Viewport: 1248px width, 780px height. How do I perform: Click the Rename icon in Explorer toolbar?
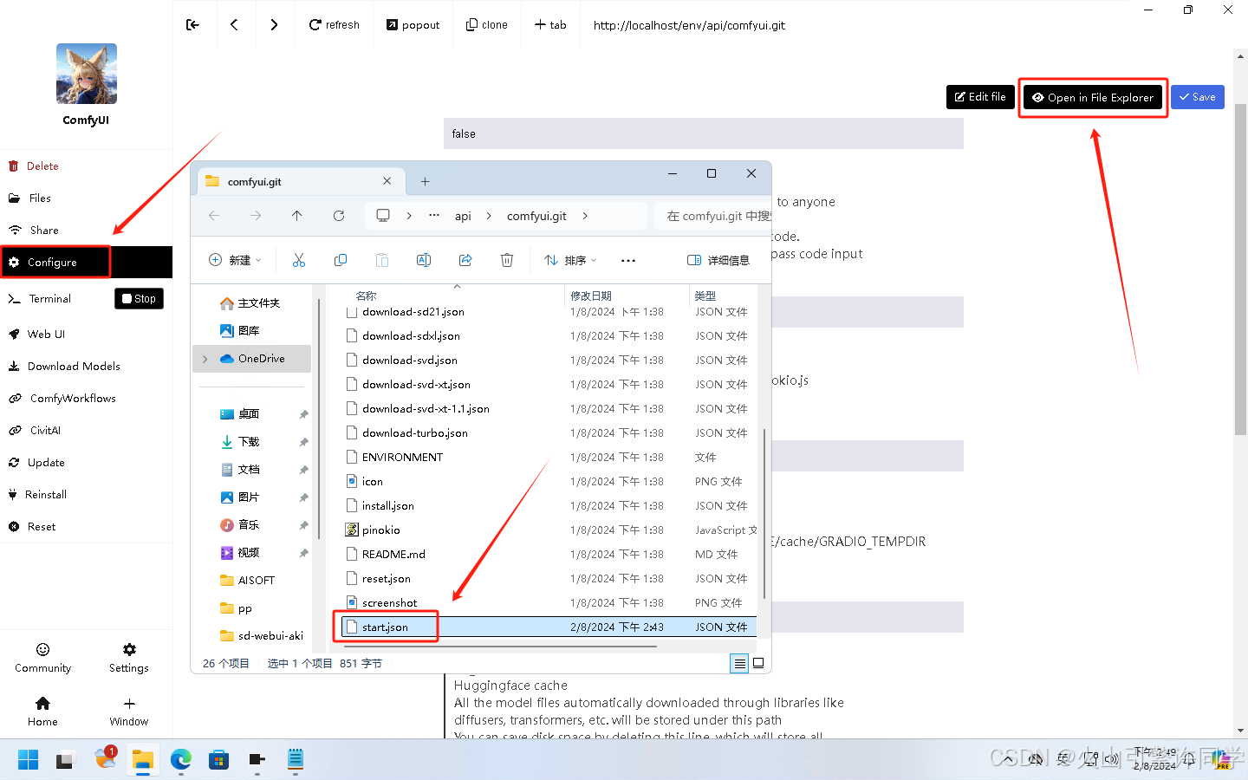click(x=424, y=260)
